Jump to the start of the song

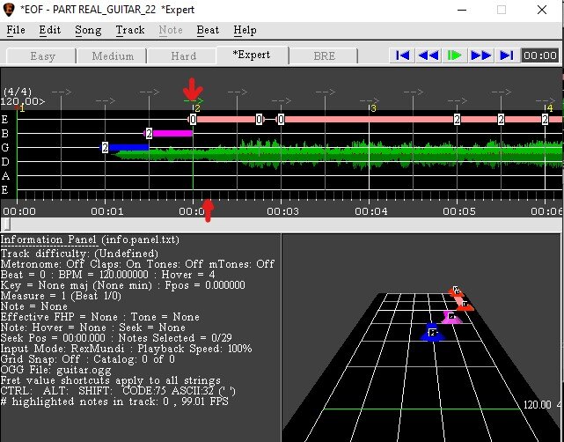click(402, 55)
